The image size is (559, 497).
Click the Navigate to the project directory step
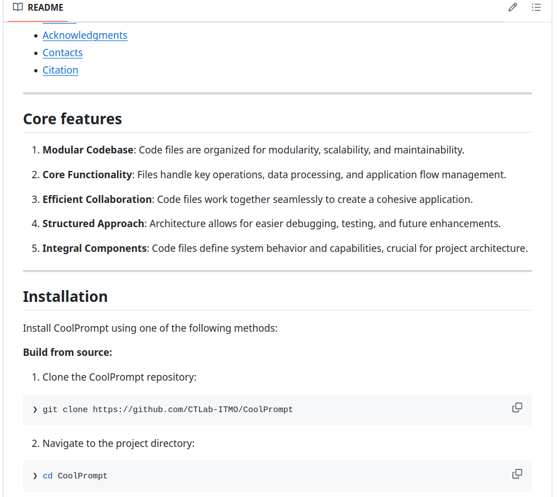click(118, 444)
